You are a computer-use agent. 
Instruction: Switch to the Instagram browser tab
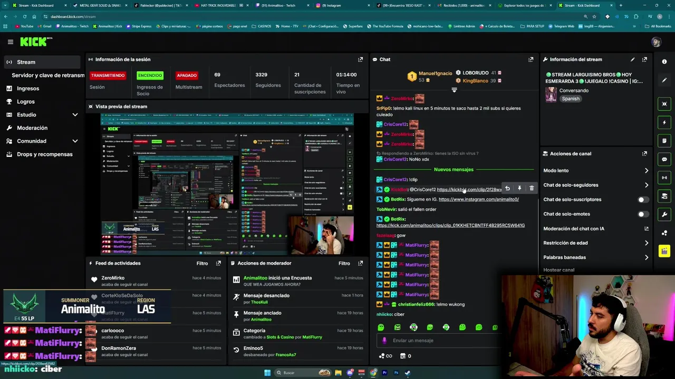click(341, 5)
